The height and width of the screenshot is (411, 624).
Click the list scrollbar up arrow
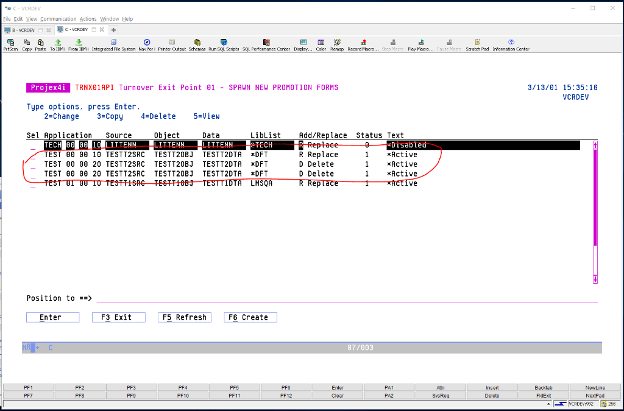[595, 145]
